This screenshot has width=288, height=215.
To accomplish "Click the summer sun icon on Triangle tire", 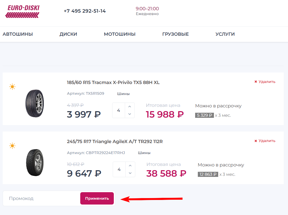I will [12, 146].
